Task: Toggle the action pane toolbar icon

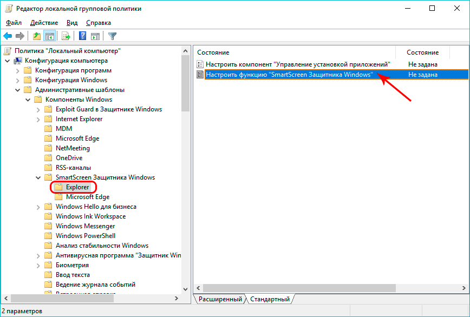Action: point(95,36)
